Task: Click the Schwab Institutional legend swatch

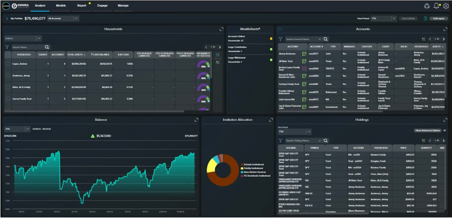Action: (x=242, y=164)
